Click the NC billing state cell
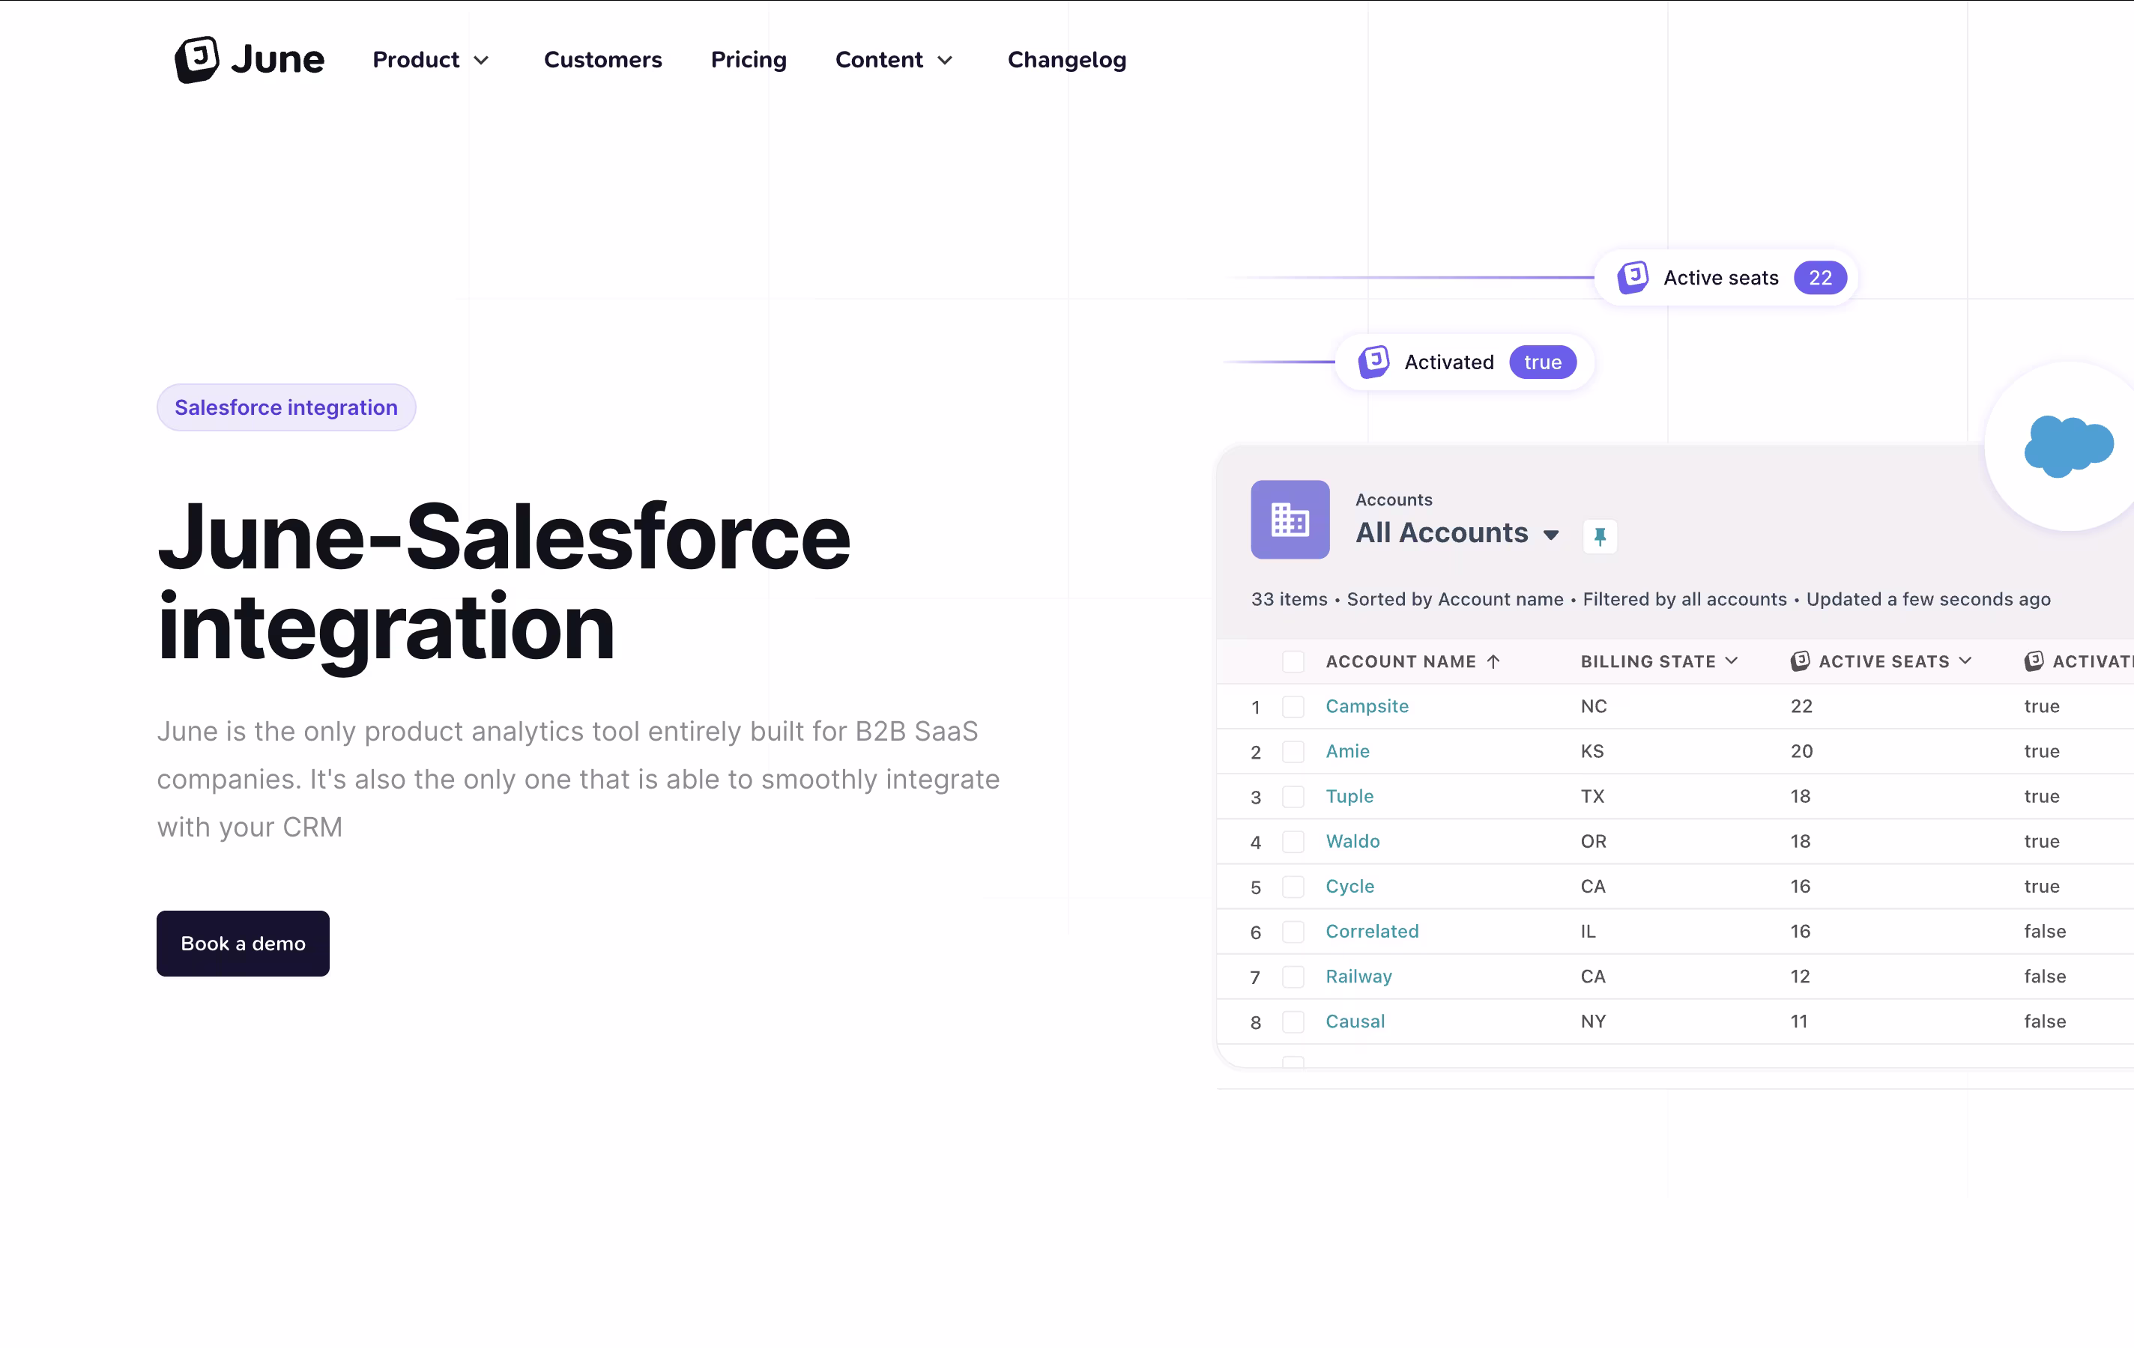 pyautogui.click(x=1594, y=706)
